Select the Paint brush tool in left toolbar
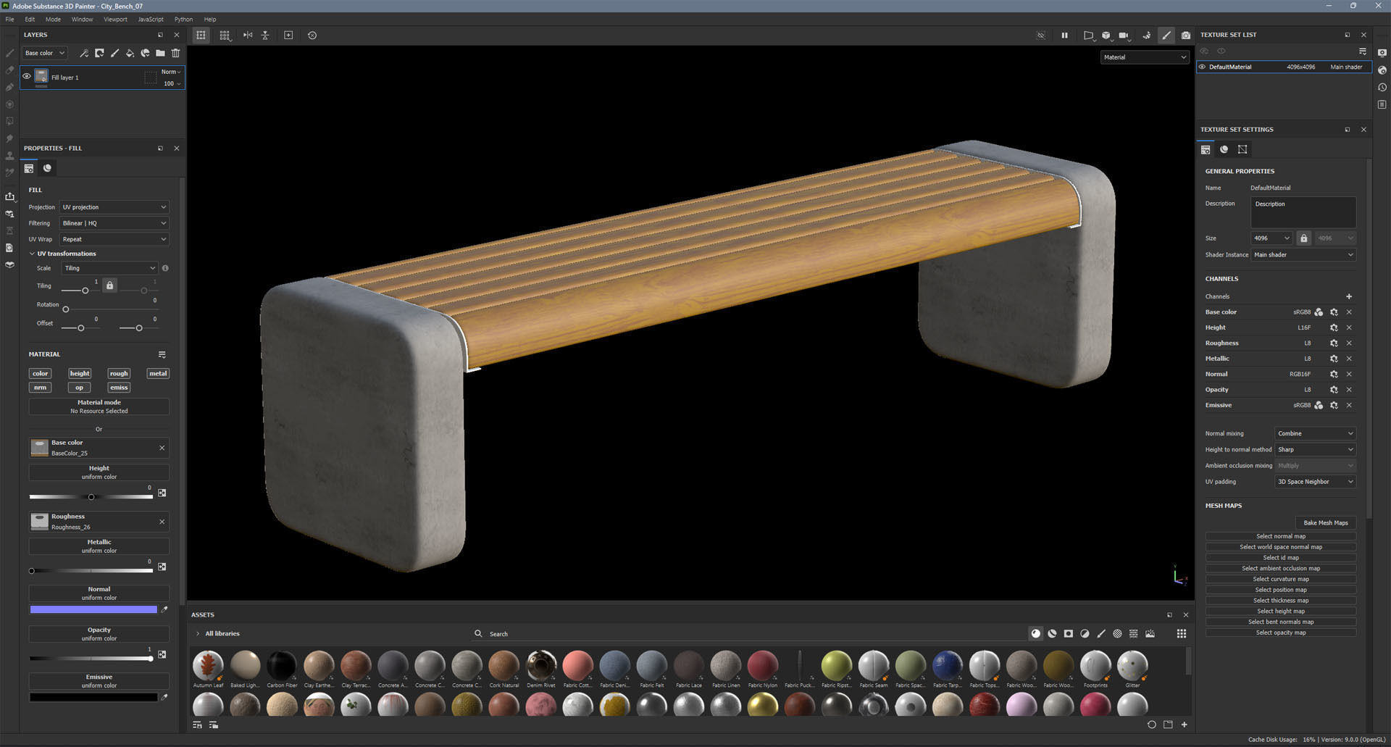 9,53
